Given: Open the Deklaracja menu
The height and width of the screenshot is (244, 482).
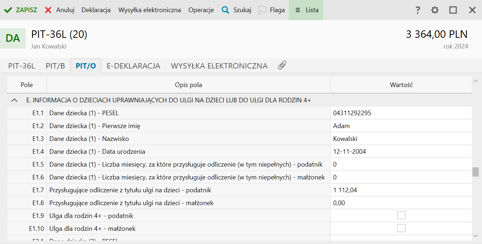Looking at the screenshot, I should point(96,10).
